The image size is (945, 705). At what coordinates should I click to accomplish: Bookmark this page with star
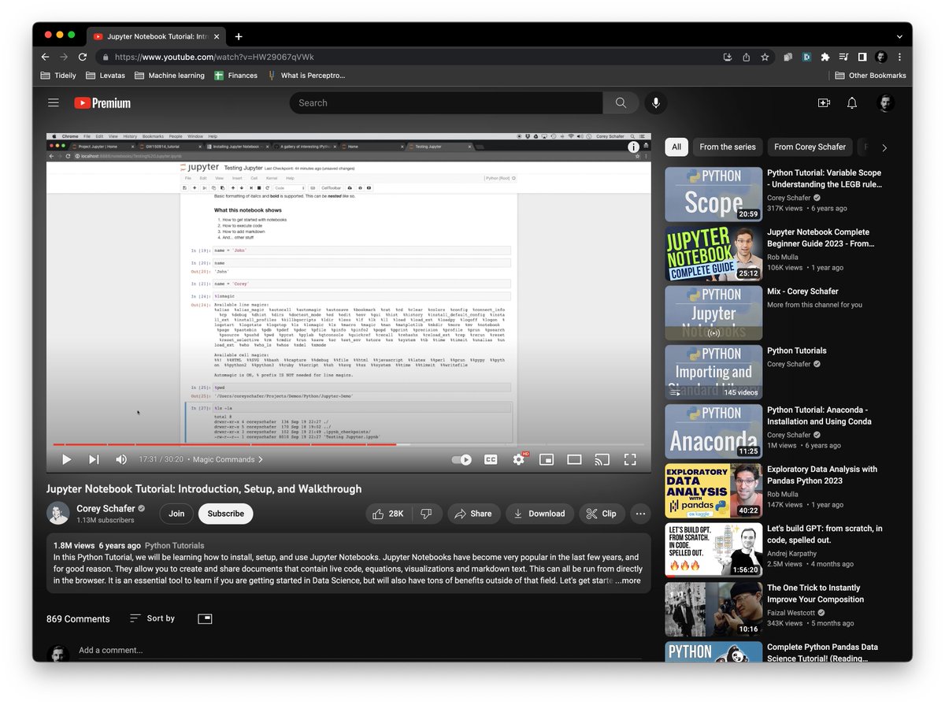coord(764,57)
